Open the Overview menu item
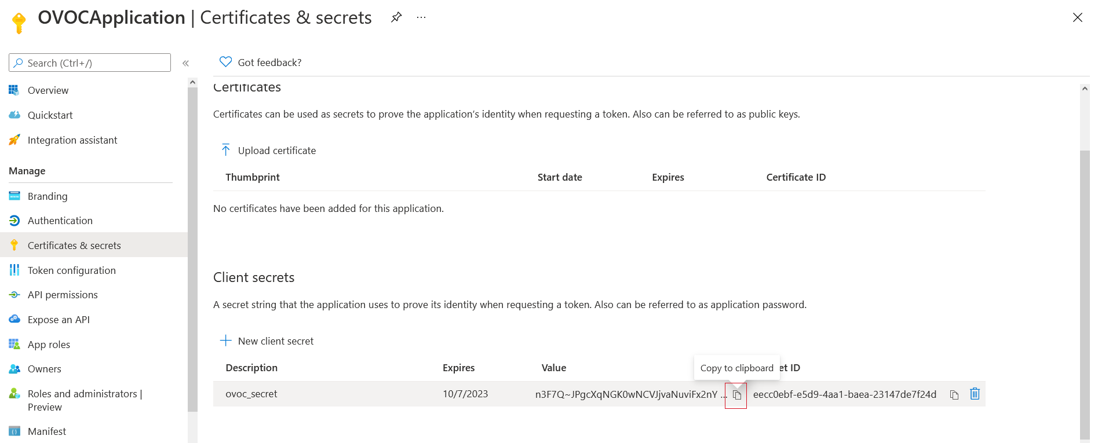The width and height of the screenshot is (1098, 443). 48,90
